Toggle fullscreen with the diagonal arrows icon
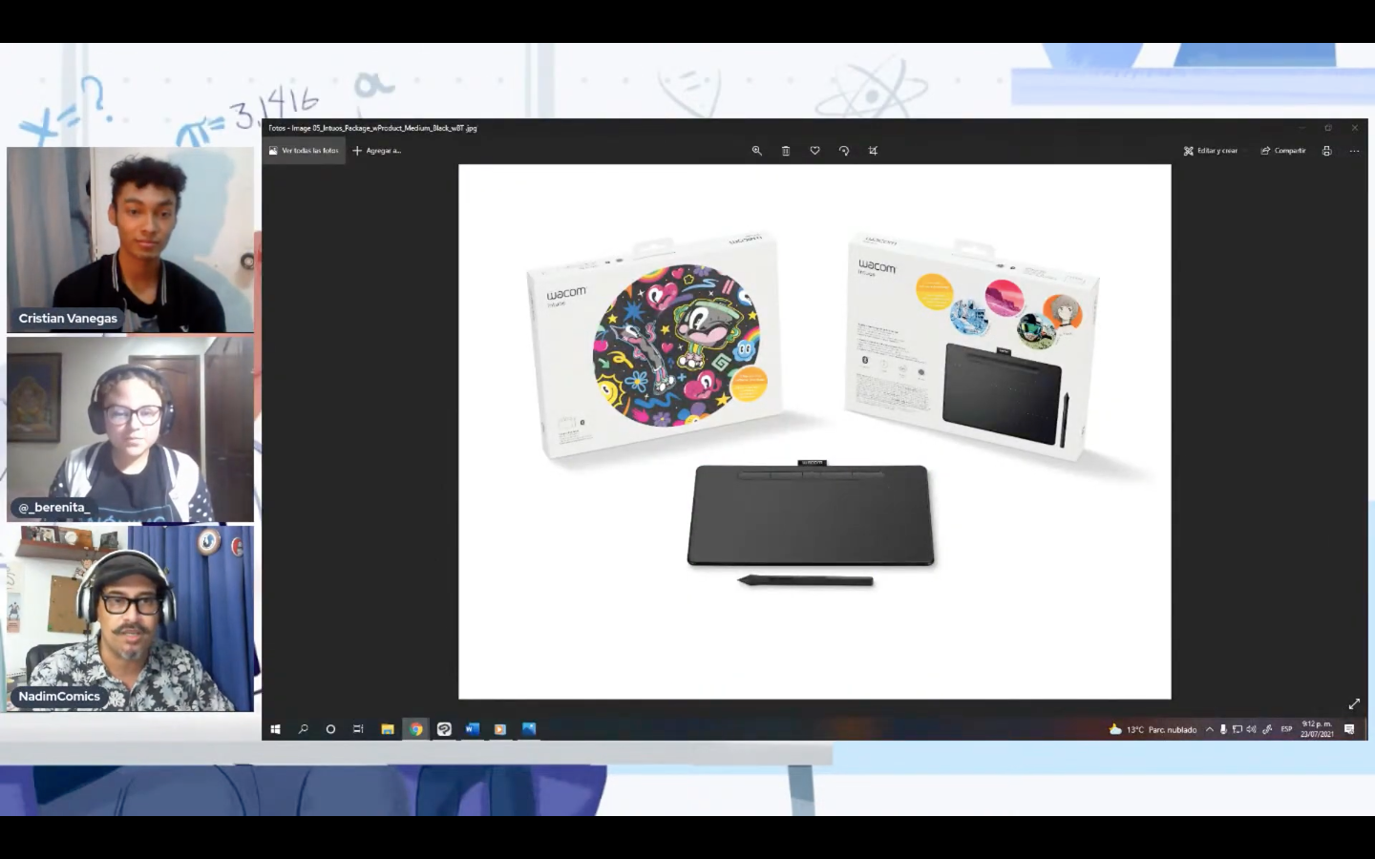 1354,703
